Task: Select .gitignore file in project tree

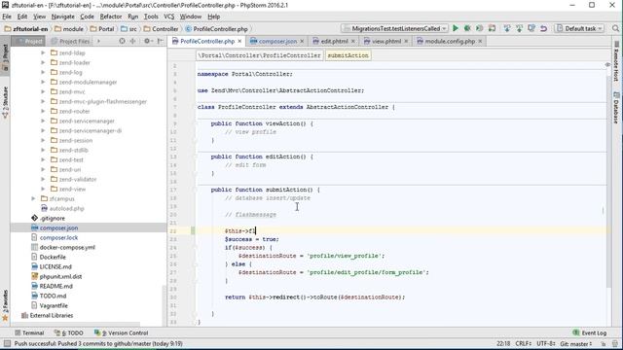Action: click(x=52, y=218)
